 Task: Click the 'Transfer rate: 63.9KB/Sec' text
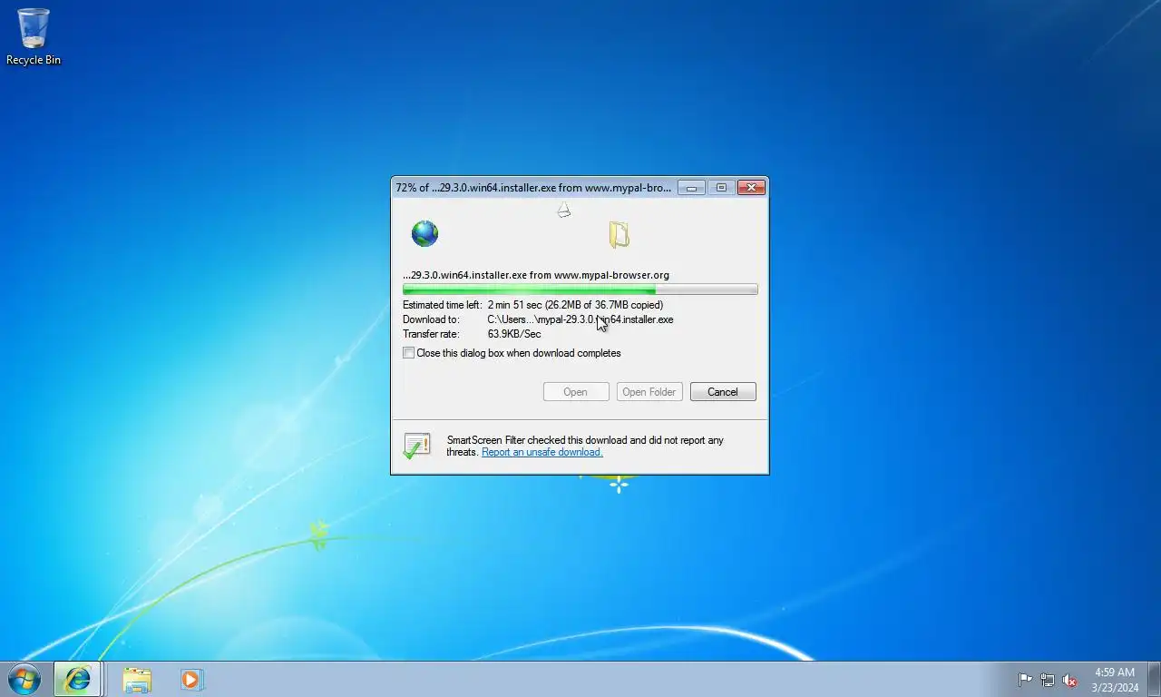tap(472, 334)
